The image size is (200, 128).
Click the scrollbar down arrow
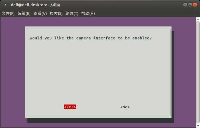[198, 126]
